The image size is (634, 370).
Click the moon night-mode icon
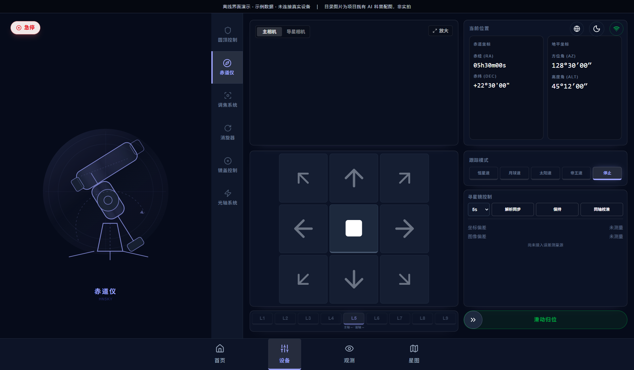pos(597,29)
